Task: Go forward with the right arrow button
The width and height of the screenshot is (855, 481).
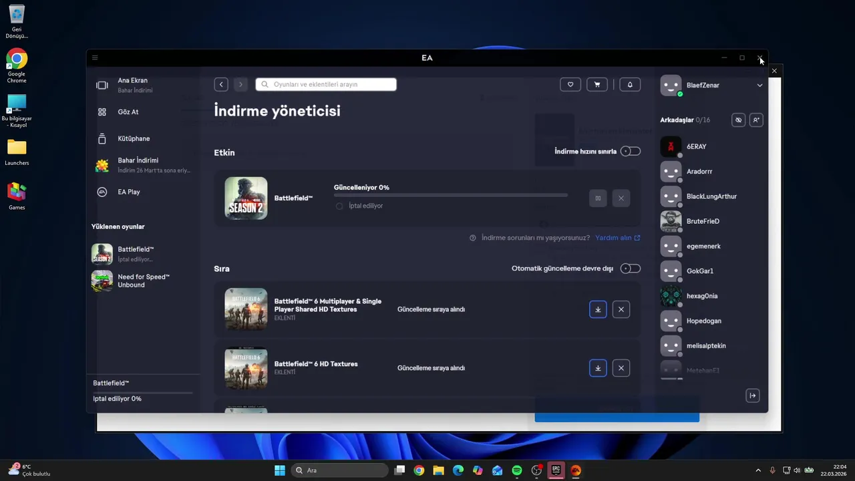Action: (240, 84)
